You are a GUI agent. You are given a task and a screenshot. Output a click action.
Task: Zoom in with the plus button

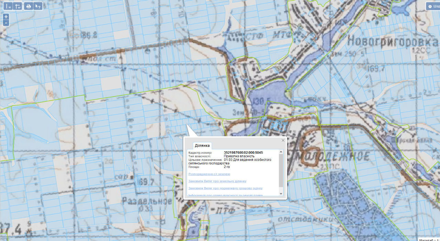(x=6, y=17)
